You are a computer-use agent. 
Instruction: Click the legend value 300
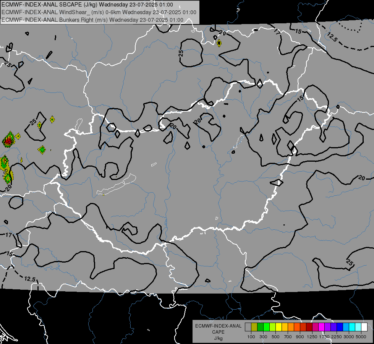263,337
